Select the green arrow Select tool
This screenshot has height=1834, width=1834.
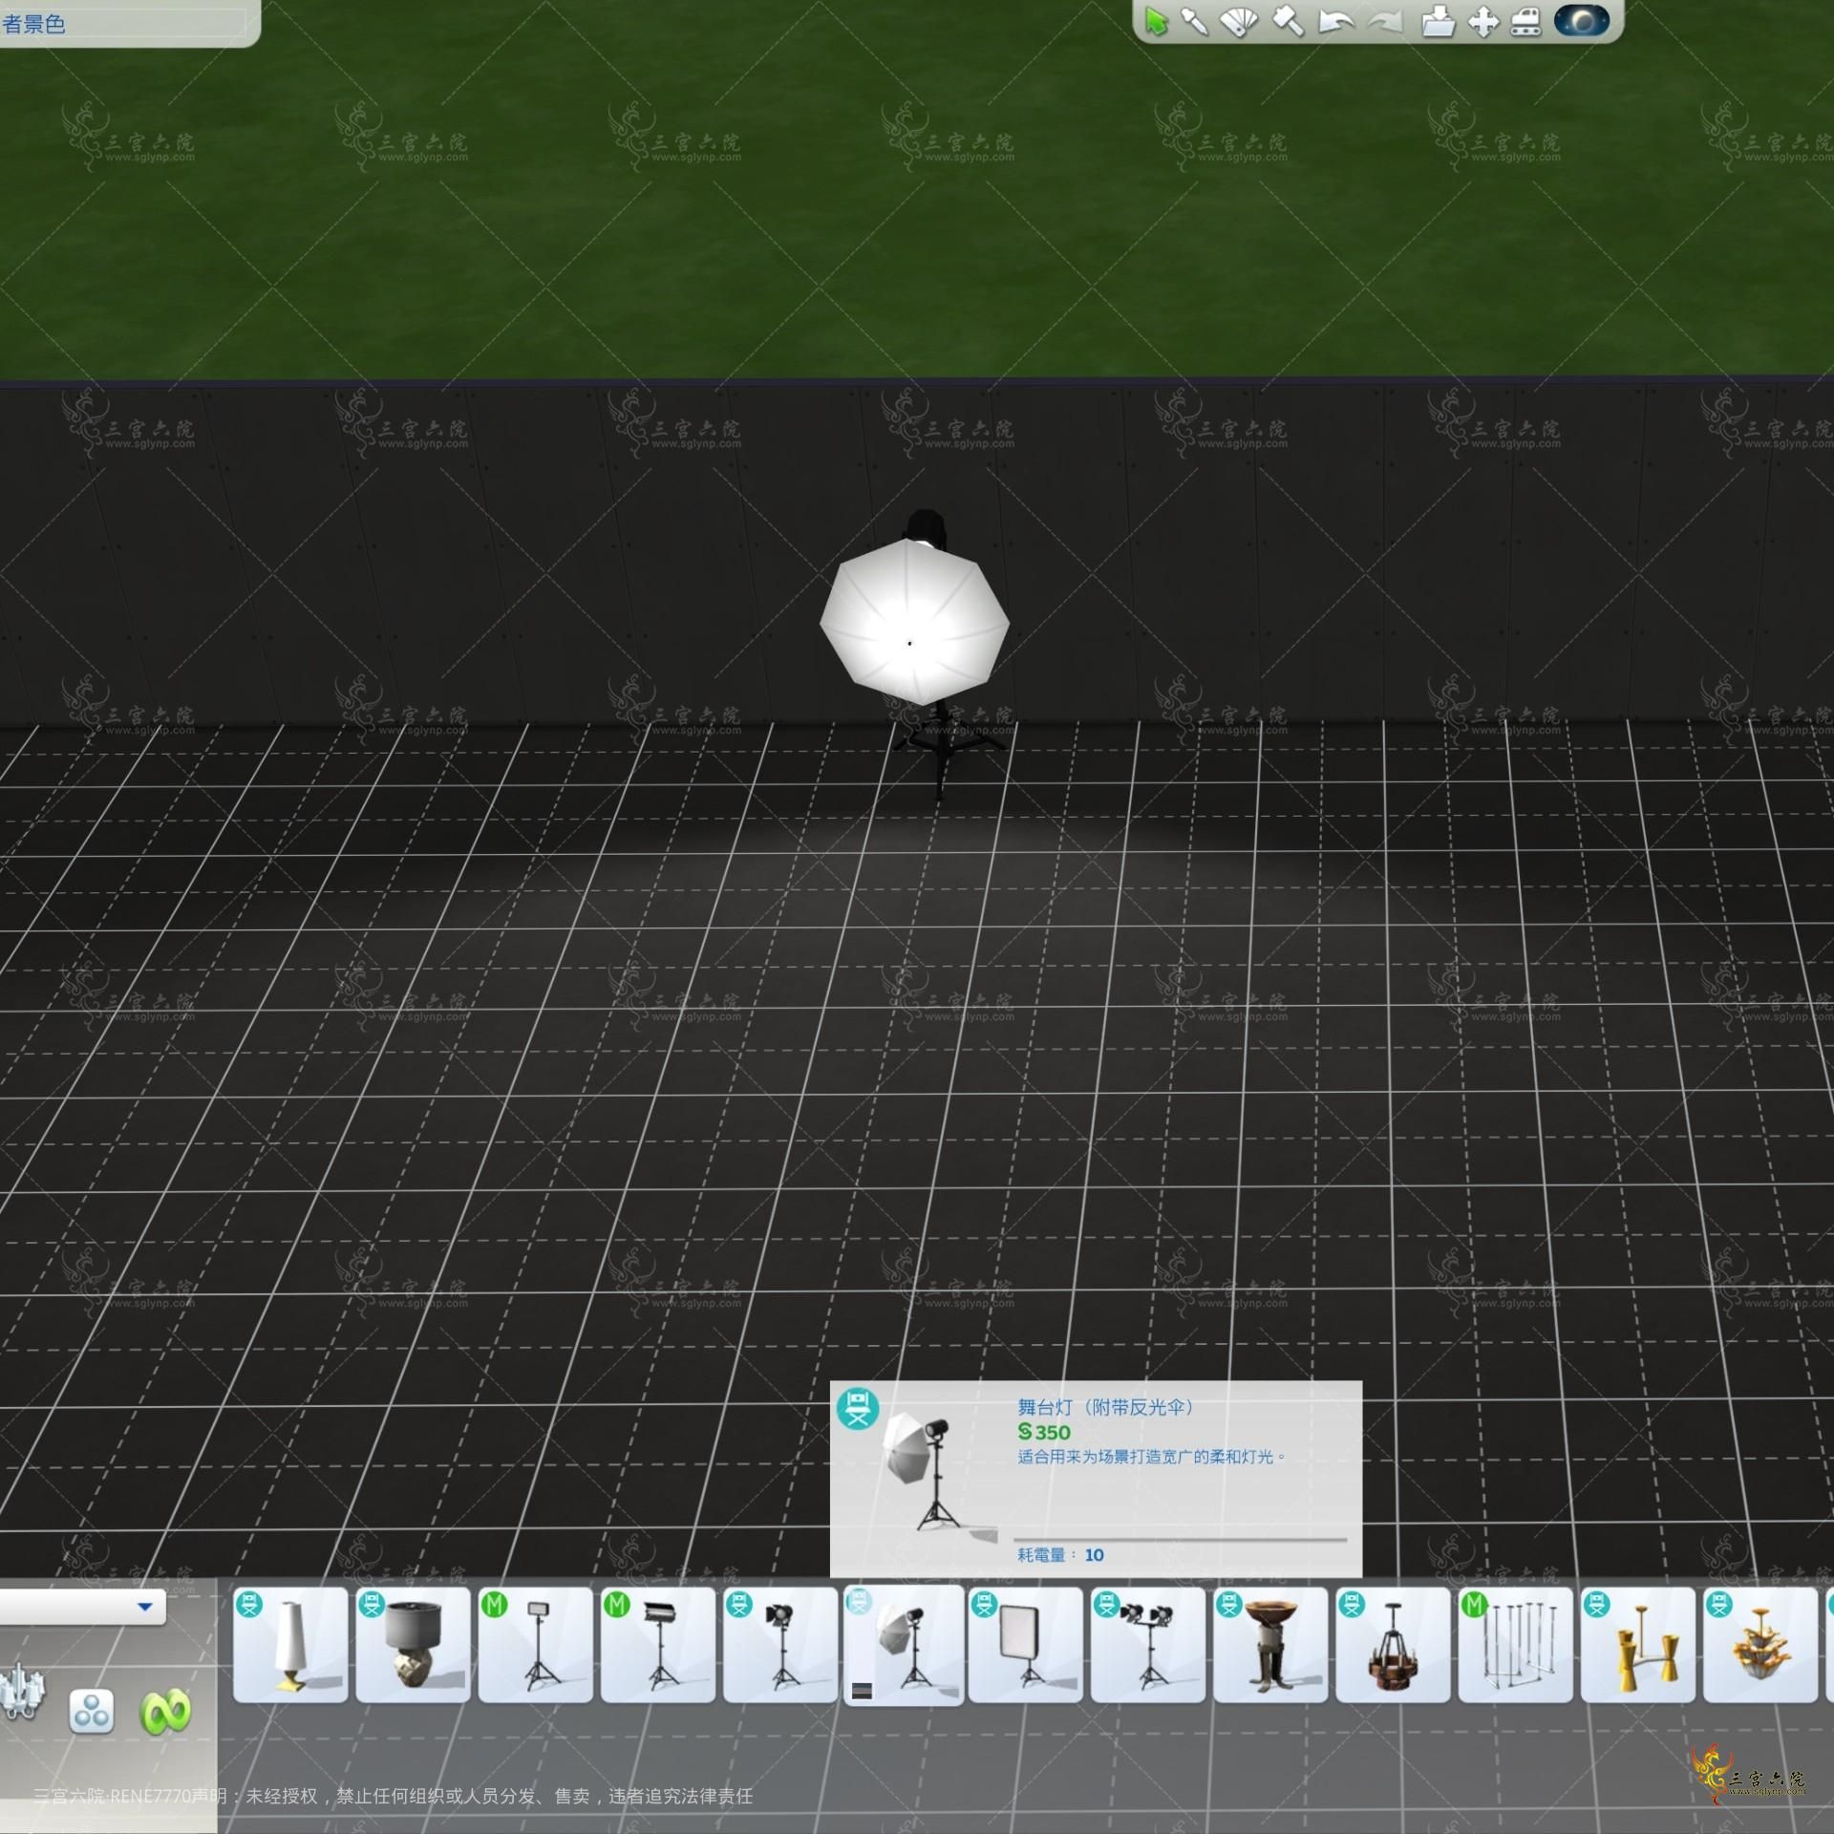(x=1156, y=21)
